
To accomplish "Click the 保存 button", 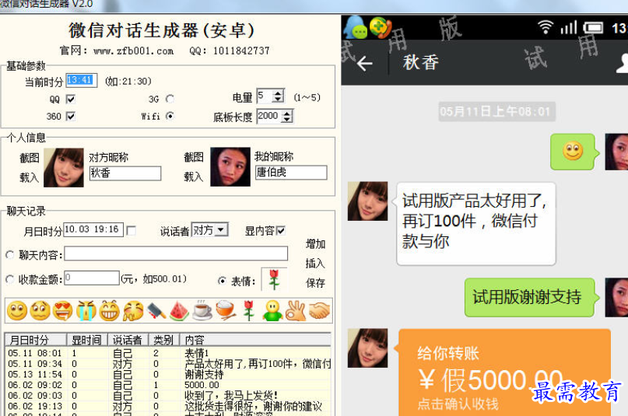I will (x=315, y=283).
